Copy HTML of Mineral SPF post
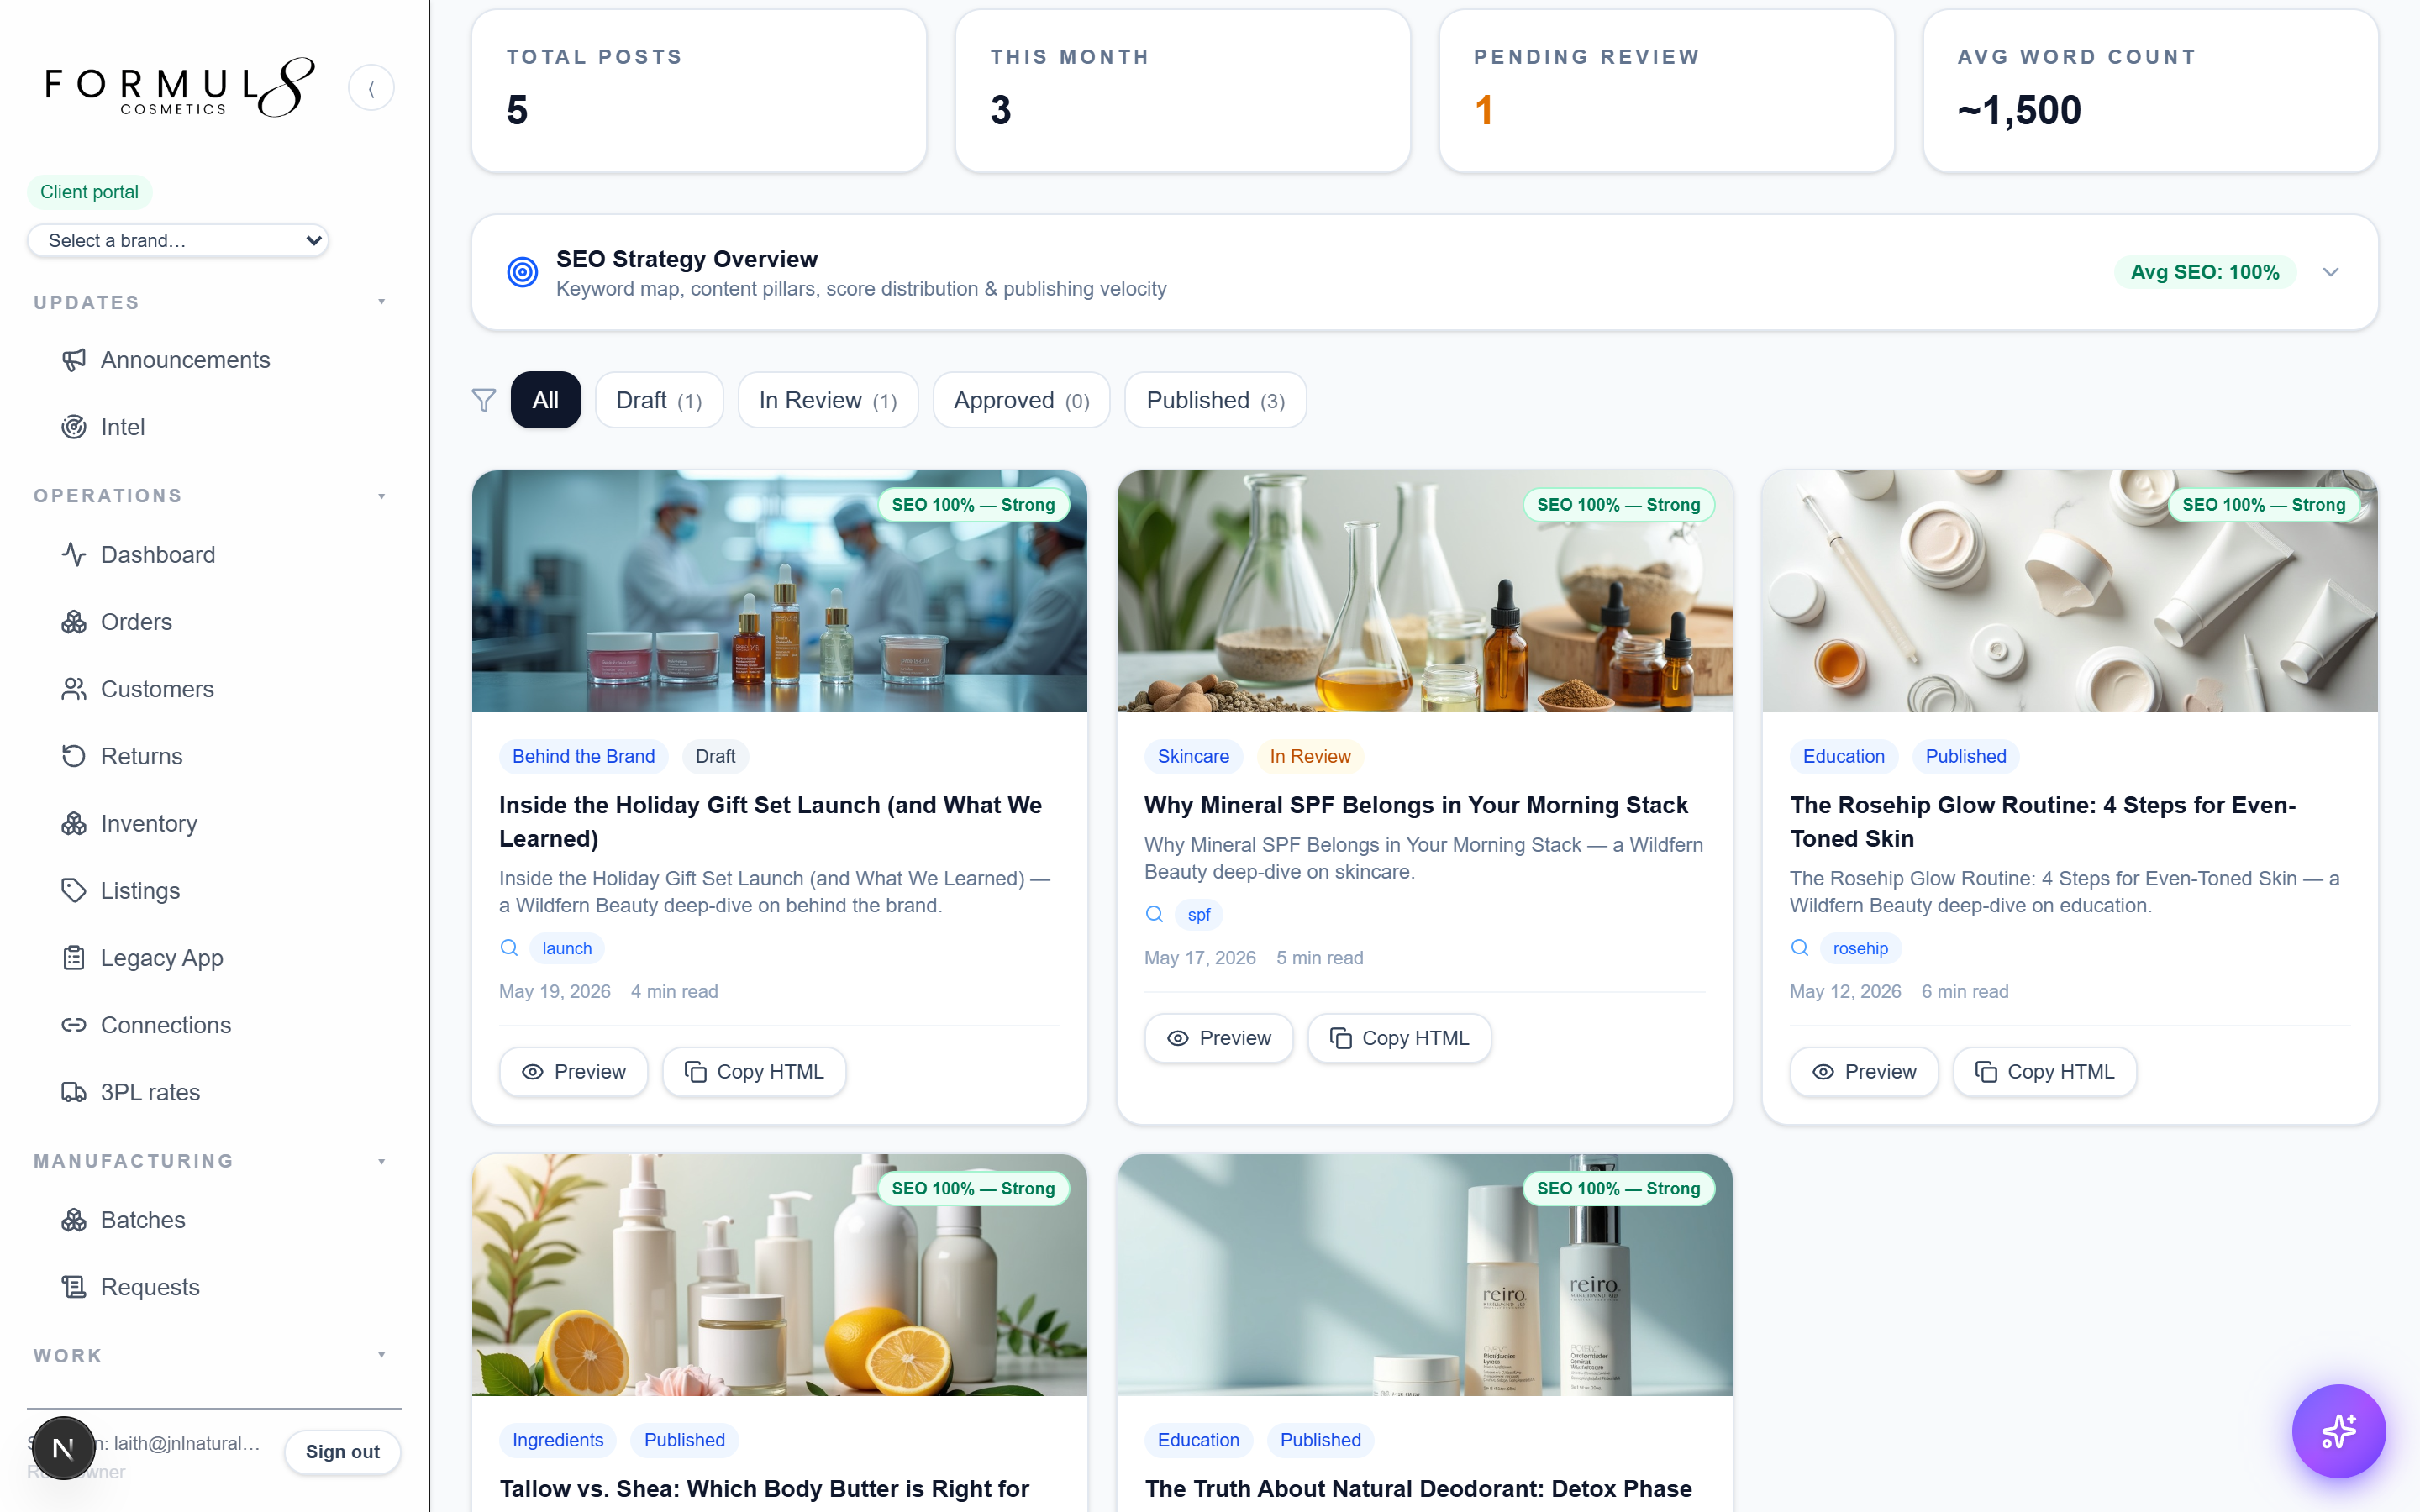The width and height of the screenshot is (2420, 1512). (1399, 1038)
